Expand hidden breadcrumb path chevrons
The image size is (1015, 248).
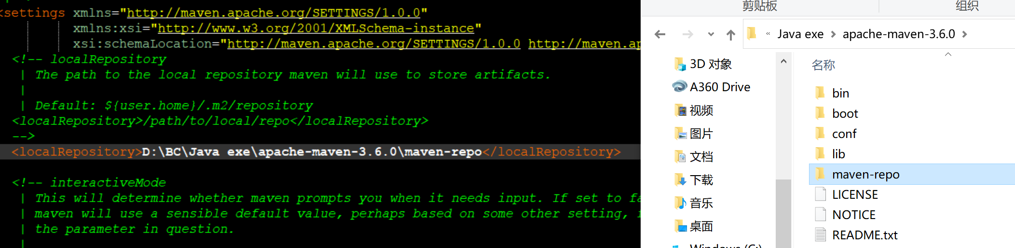(768, 34)
